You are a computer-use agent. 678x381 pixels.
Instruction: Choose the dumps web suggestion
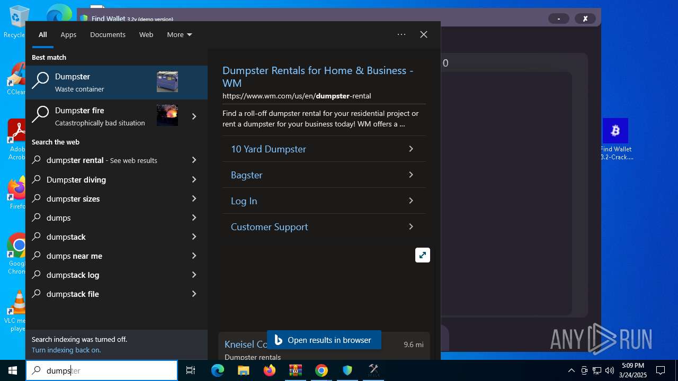coord(104,217)
